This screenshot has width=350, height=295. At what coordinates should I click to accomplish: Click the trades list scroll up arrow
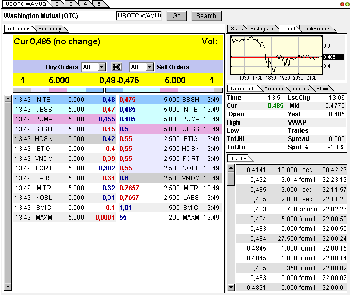pyautogui.click(x=231, y=168)
